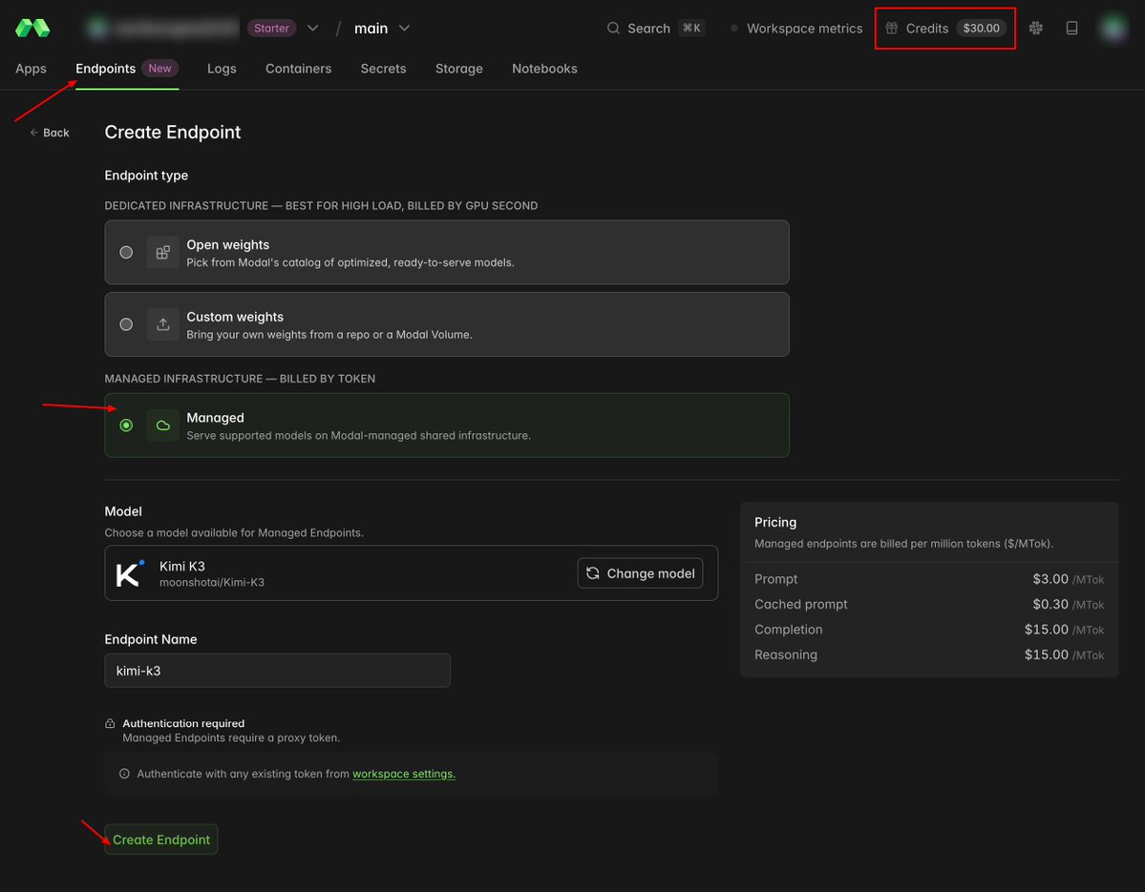
Task: Open the user avatar menu
Action: pyautogui.click(x=1113, y=28)
